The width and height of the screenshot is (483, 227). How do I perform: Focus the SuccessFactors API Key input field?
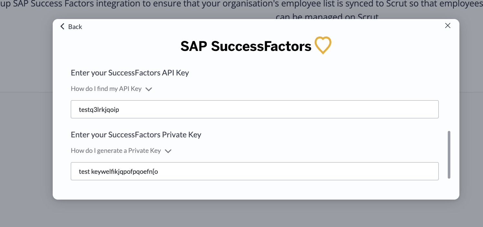click(x=255, y=109)
